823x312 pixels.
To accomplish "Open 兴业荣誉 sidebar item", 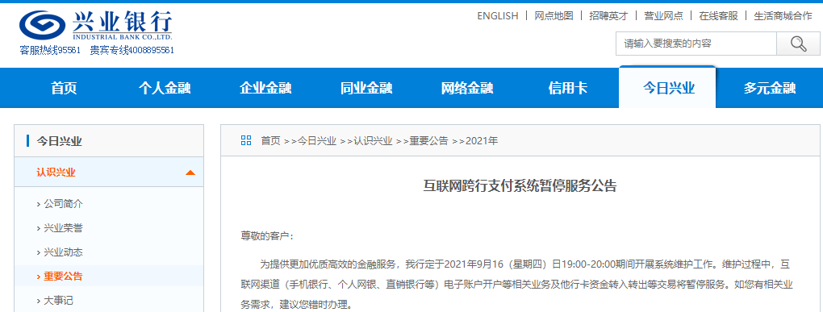I will (63, 228).
